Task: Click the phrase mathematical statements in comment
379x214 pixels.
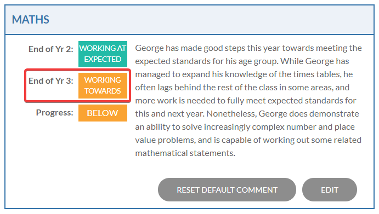Action: tap(185, 153)
